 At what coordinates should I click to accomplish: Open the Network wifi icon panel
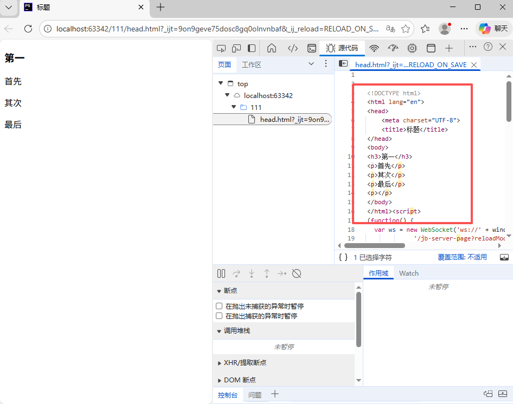pos(374,48)
